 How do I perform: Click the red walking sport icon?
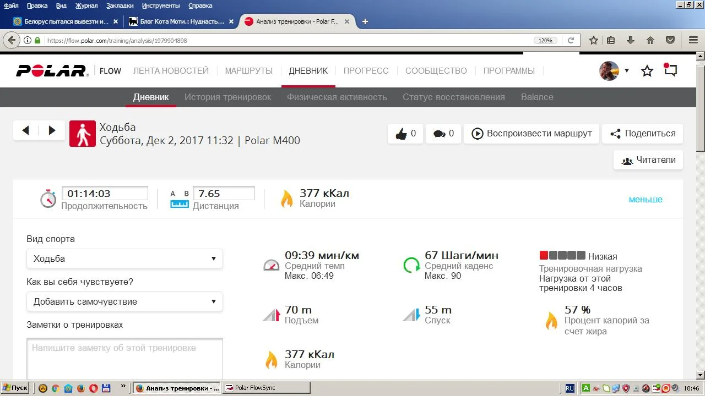point(83,134)
